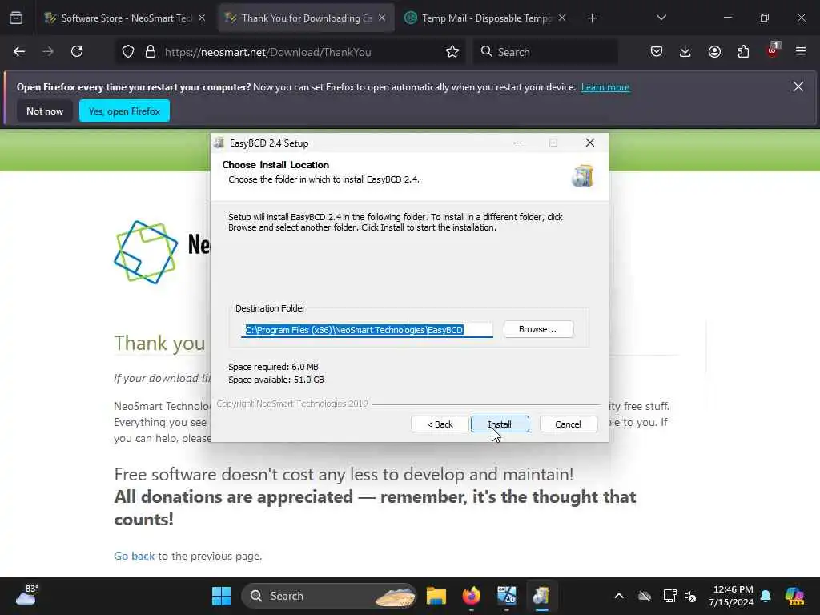Open the clock and date 12:46 PM

coord(731,596)
